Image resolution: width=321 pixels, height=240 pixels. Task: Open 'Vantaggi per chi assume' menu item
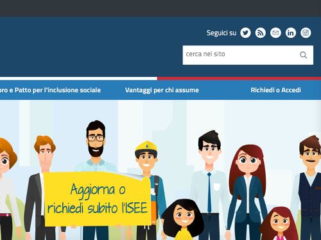162,90
